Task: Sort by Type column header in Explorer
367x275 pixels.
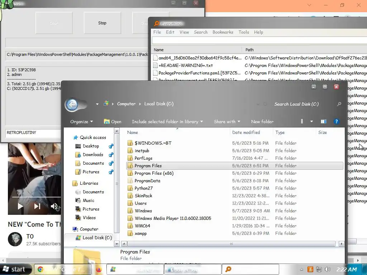Action: point(280,132)
